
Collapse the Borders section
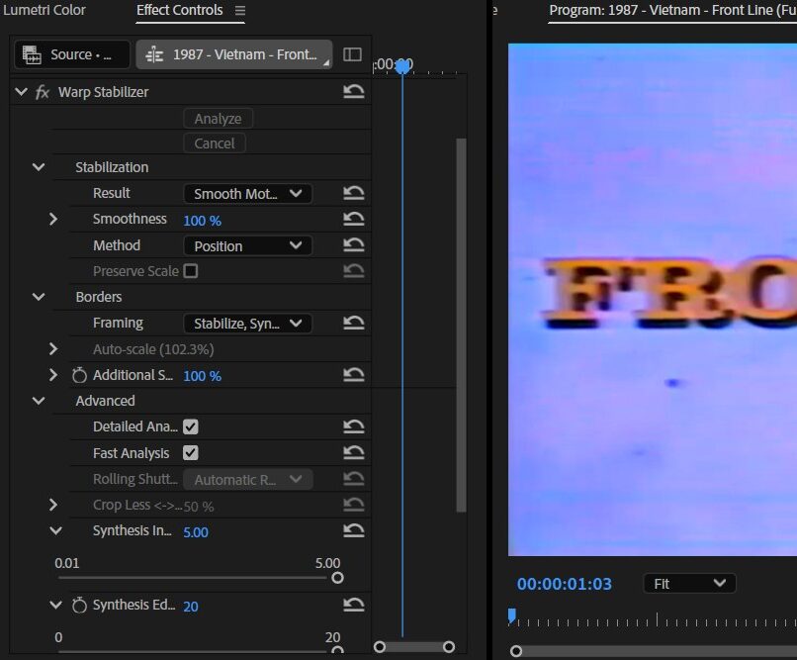[x=39, y=297]
